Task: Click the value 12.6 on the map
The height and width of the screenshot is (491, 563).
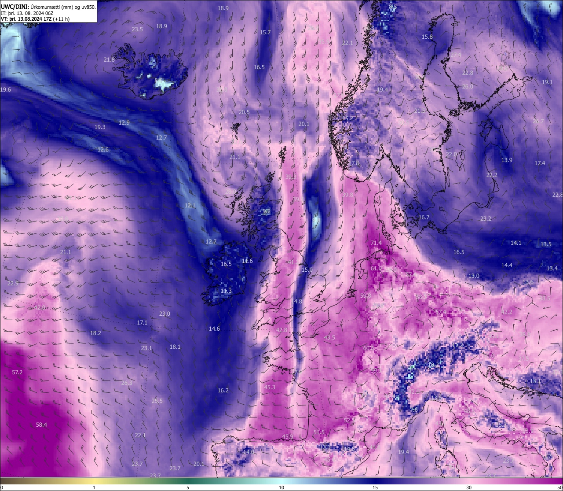Action: click(103, 149)
